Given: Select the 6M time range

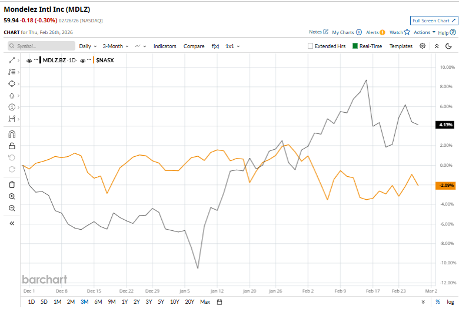Looking at the screenshot, I should coord(98,302).
